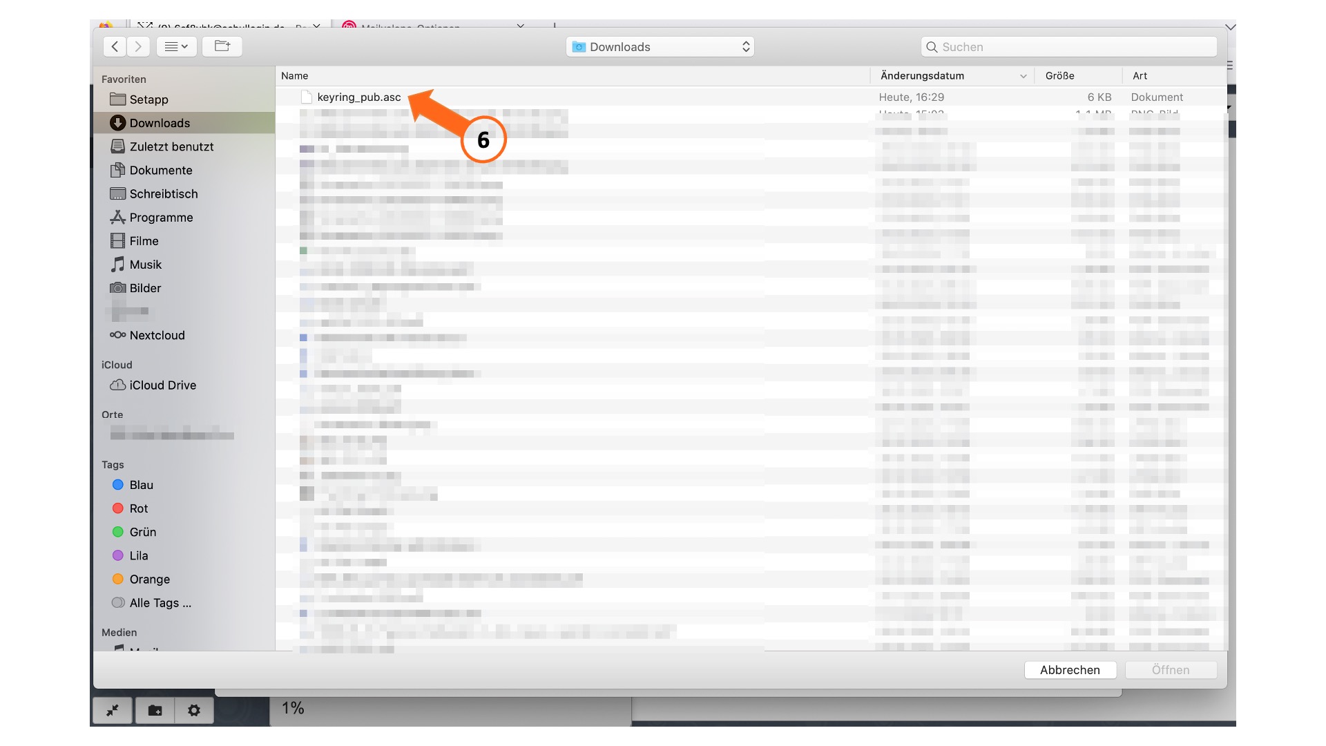
Task: Open Dokumente in sidebar
Action: [x=184, y=170]
